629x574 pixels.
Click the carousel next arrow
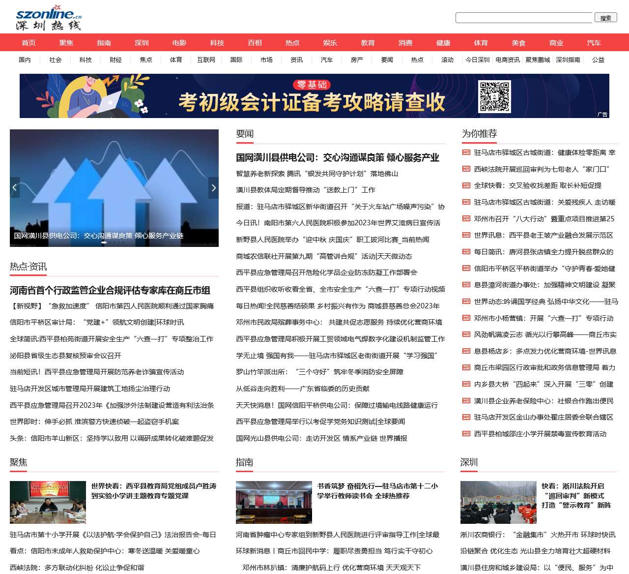point(213,187)
